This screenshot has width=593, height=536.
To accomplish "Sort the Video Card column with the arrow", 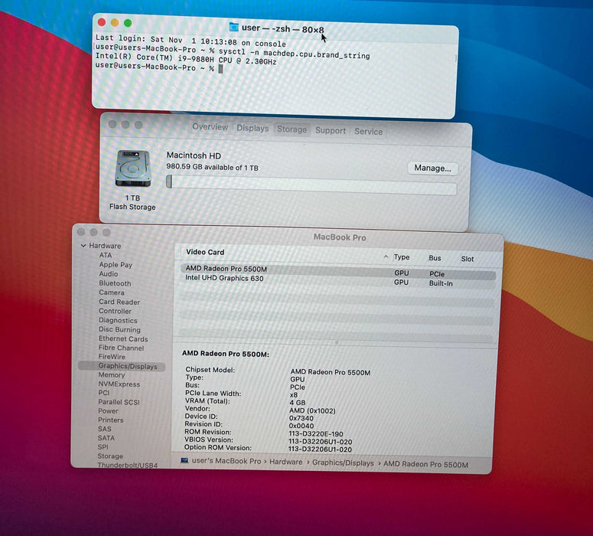I will coord(386,257).
